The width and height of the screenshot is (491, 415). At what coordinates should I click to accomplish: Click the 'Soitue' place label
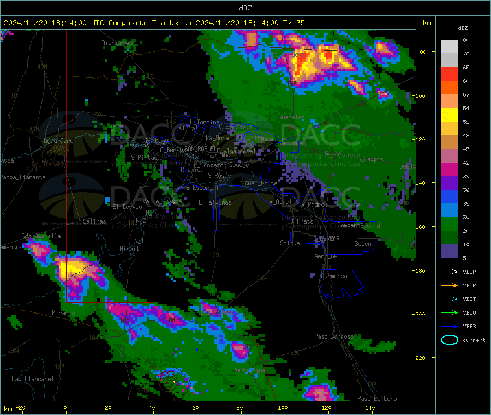tap(290, 243)
